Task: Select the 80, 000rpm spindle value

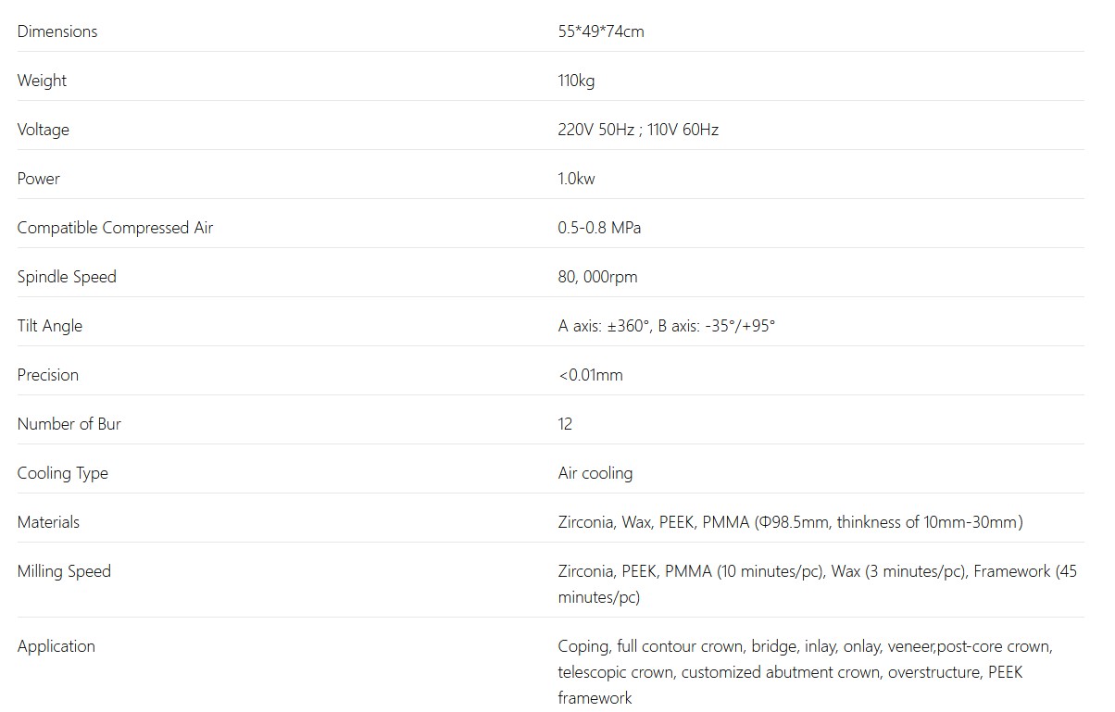Action: (597, 277)
